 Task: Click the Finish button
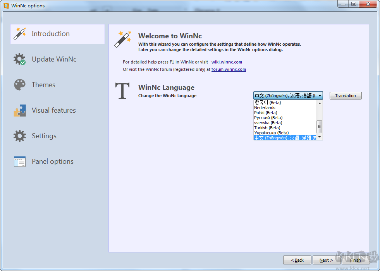(355, 260)
